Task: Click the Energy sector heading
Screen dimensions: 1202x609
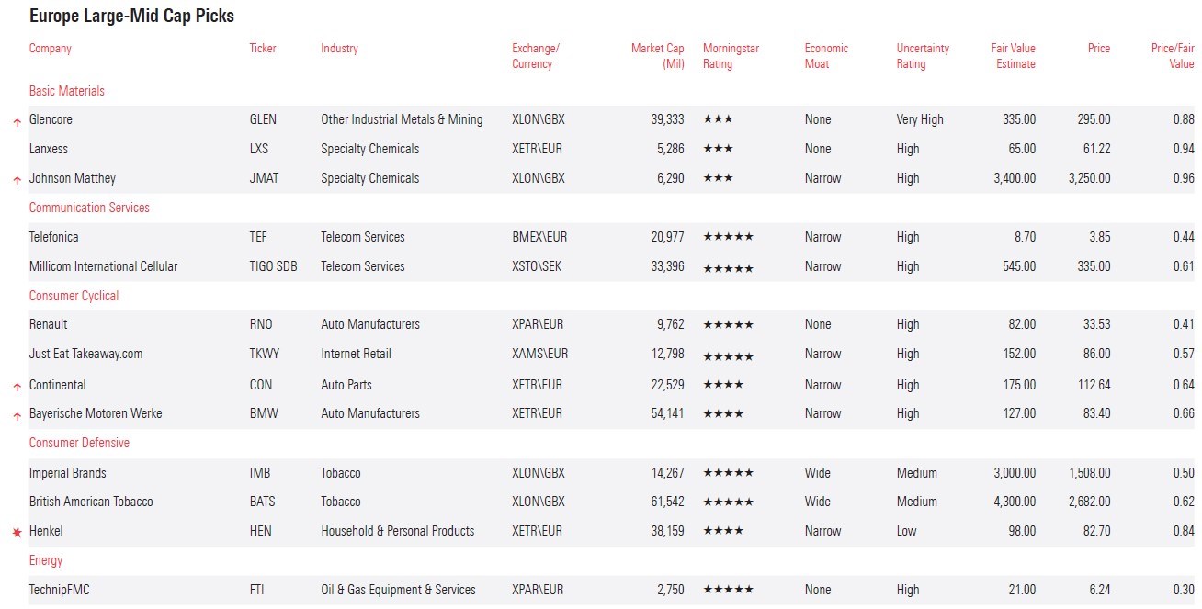Action: [46, 560]
